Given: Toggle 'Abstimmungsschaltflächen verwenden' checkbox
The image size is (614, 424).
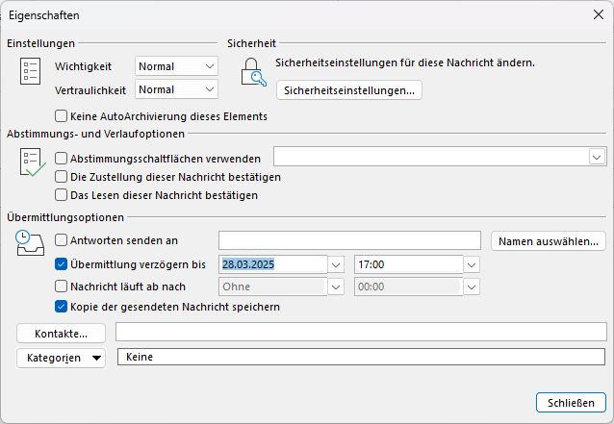Looking at the screenshot, I should pyautogui.click(x=63, y=159).
